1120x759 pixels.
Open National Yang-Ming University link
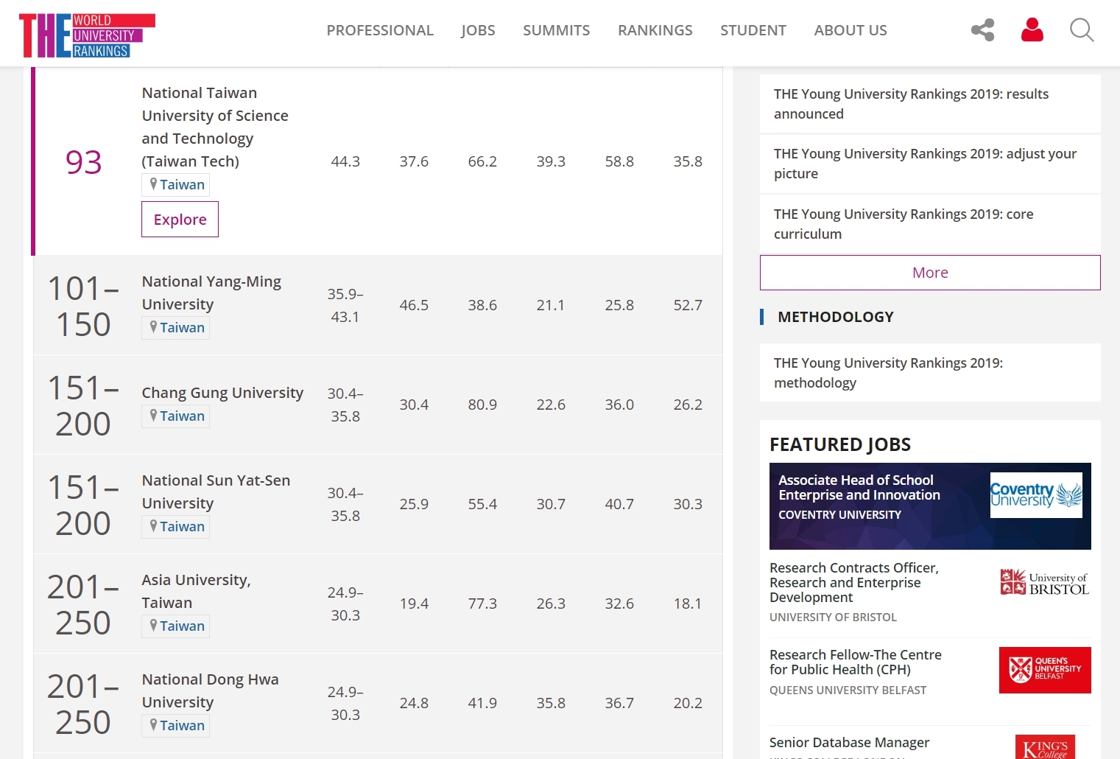click(x=211, y=293)
